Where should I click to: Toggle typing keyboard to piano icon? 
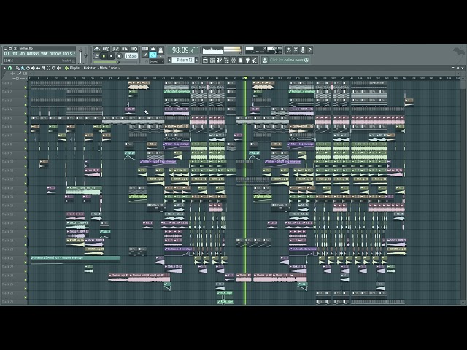144,49
